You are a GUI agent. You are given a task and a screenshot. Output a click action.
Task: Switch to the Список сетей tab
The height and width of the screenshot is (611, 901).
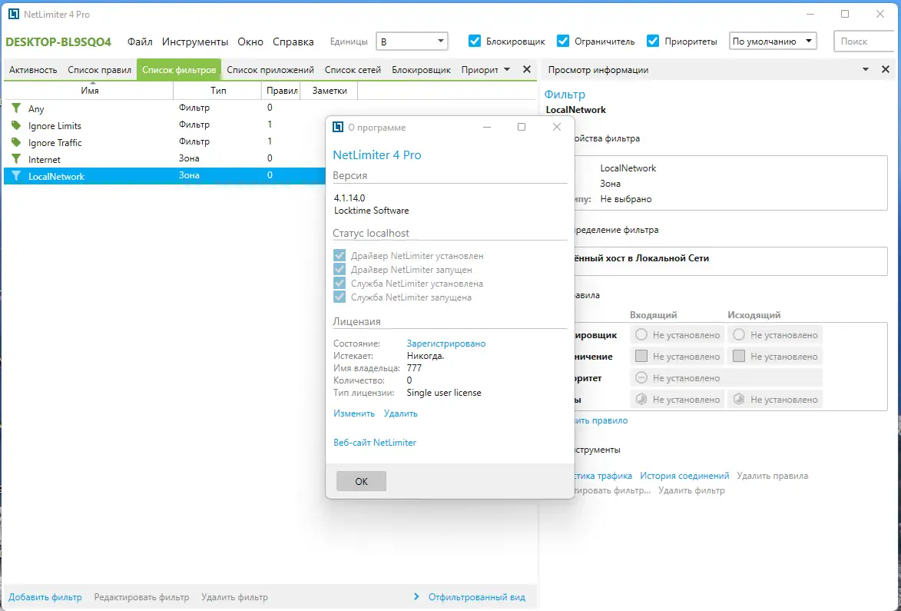point(353,69)
